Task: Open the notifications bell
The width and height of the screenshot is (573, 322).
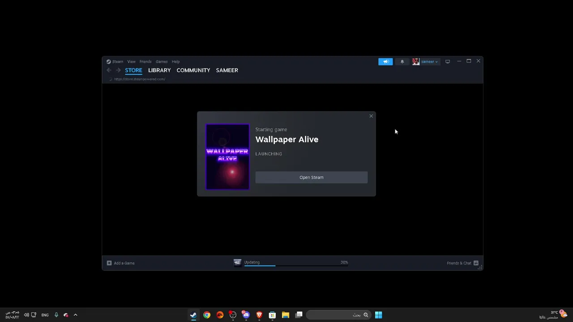Action: [402, 62]
